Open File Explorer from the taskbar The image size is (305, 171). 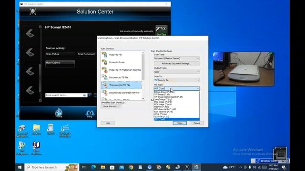pyautogui.click(x=103, y=167)
